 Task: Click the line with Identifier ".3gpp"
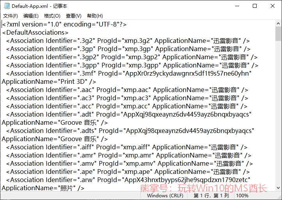pos(132,65)
